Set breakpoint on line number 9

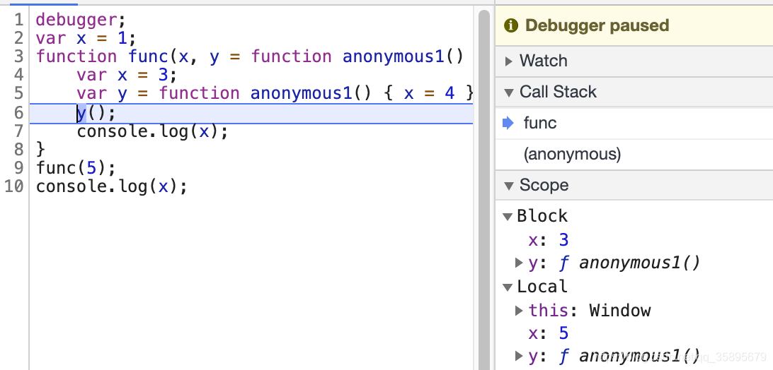pos(18,168)
